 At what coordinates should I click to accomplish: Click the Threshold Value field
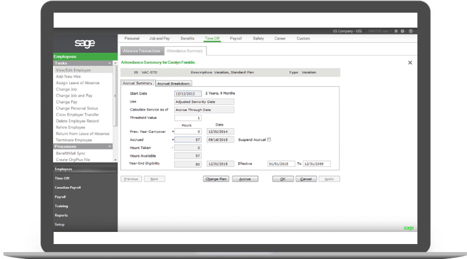pyautogui.click(x=188, y=118)
